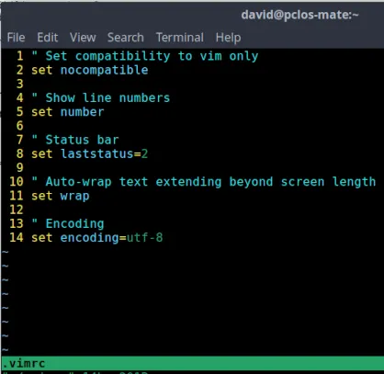Place cursor on 'set nocompatible' line
Screen dimensions: 384x374
click(90, 70)
